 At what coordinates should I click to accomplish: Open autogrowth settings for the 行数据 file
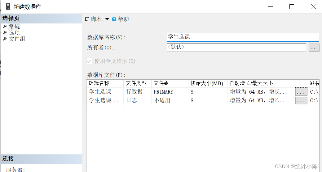(x=301, y=92)
